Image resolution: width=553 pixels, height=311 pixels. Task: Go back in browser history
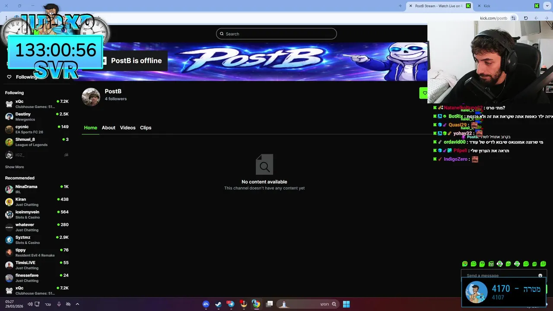tap(547, 18)
